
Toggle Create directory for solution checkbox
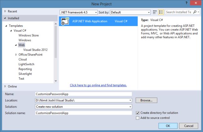[138, 113]
